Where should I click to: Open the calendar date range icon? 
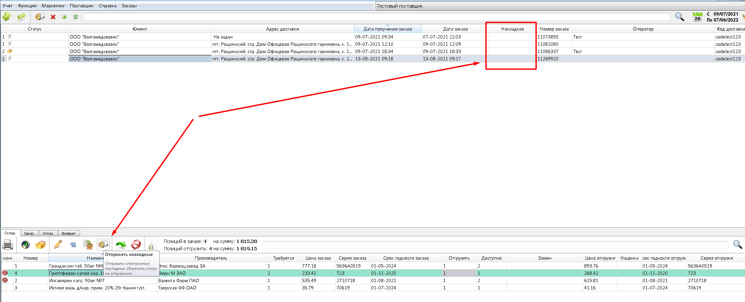click(x=697, y=17)
